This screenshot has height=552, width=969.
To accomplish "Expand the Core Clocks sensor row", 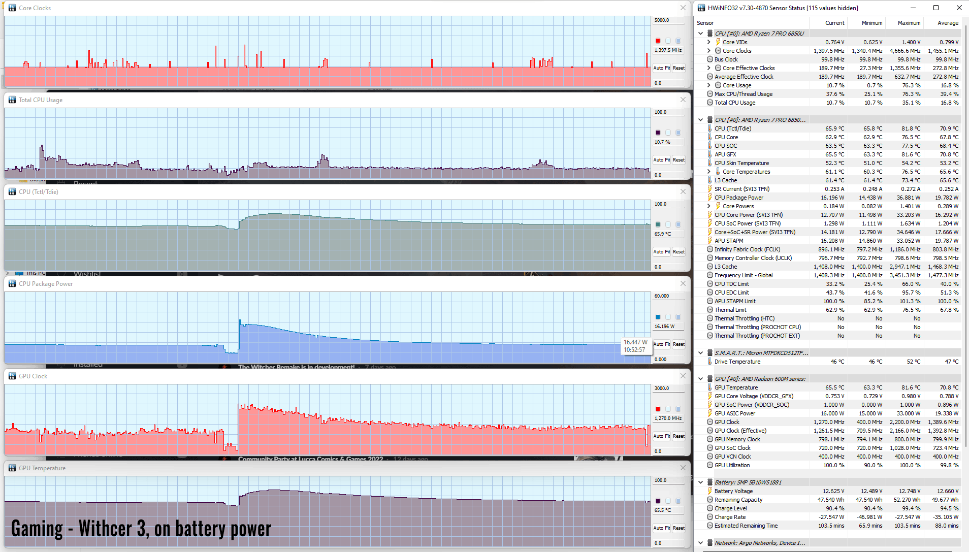I will click(709, 51).
